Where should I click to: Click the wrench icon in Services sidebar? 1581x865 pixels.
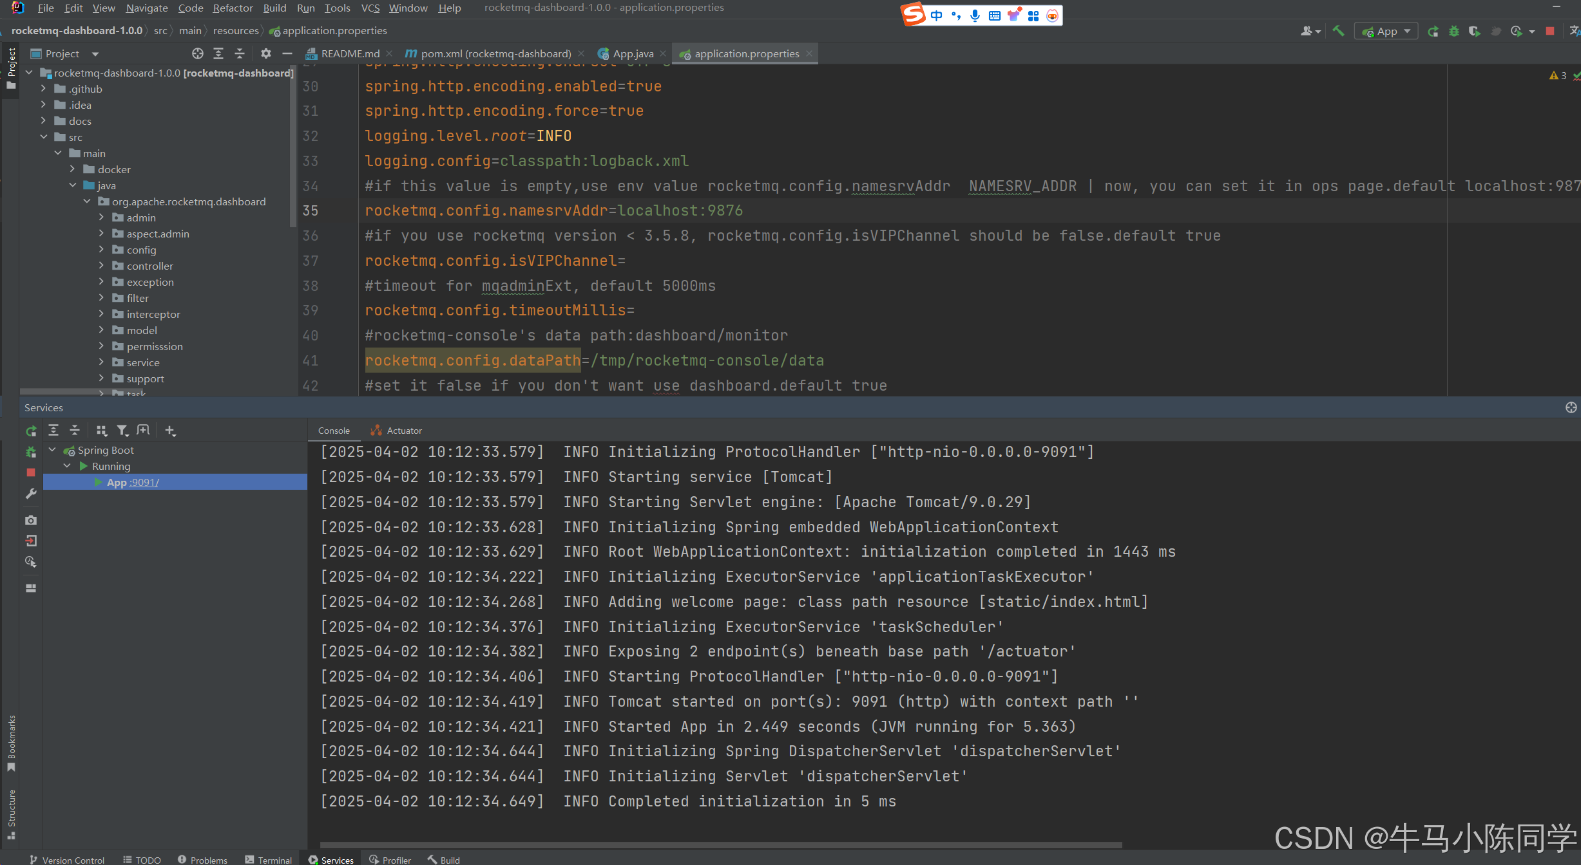point(30,494)
